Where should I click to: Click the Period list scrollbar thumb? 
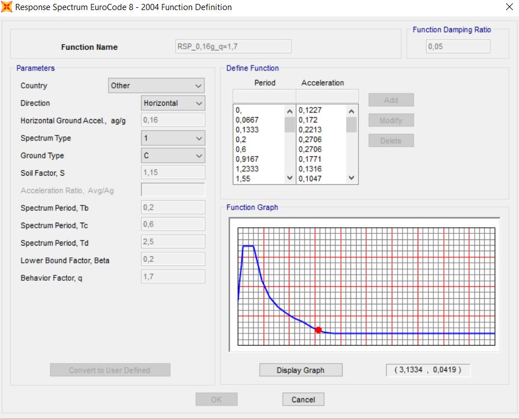click(289, 125)
